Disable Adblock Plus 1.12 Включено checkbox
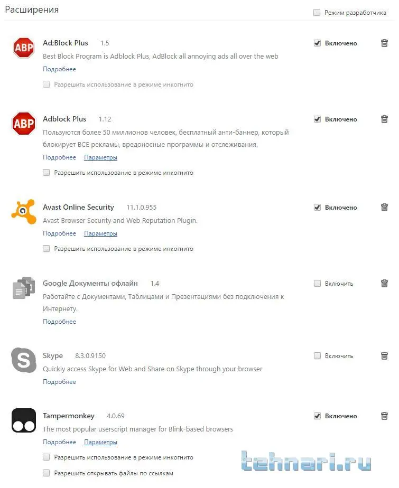The image size is (399, 488). pos(317,119)
